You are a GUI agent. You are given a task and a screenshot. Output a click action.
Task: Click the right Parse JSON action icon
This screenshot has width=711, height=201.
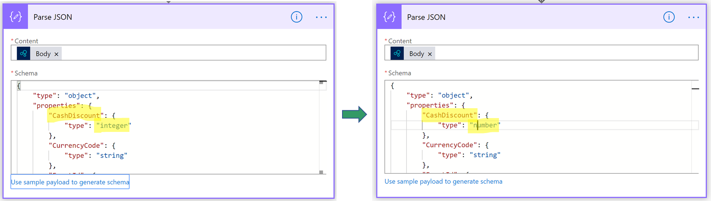389,17
